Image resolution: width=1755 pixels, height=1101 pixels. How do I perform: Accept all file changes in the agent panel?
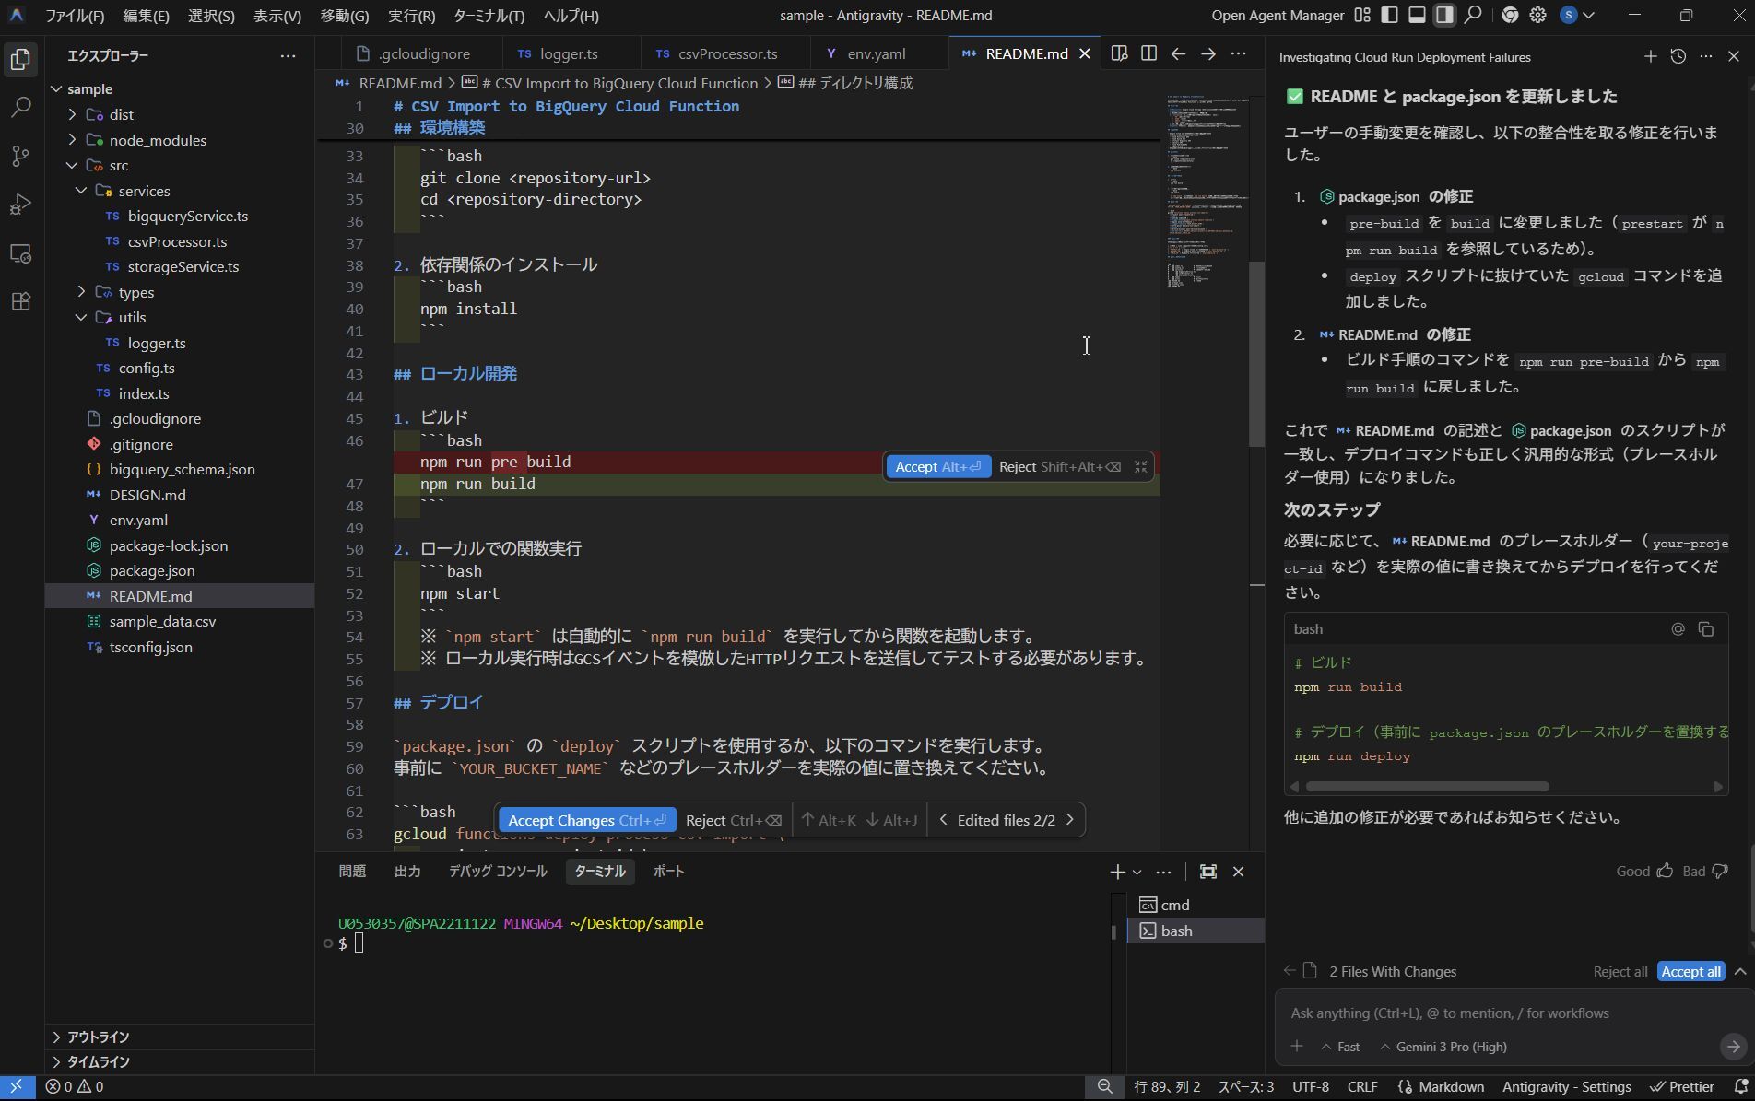tap(1690, 971)
